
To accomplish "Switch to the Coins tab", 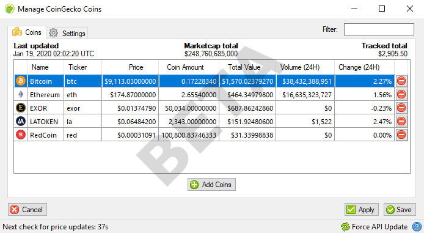I will click(26, 32).
